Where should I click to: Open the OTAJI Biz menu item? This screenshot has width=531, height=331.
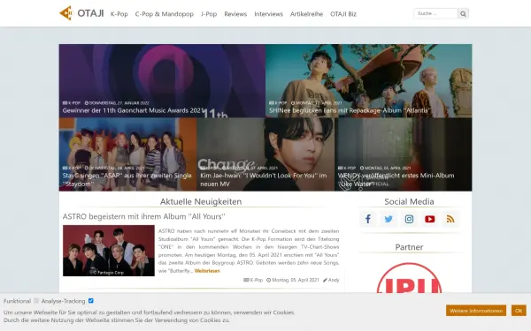[x=343, y=14]
